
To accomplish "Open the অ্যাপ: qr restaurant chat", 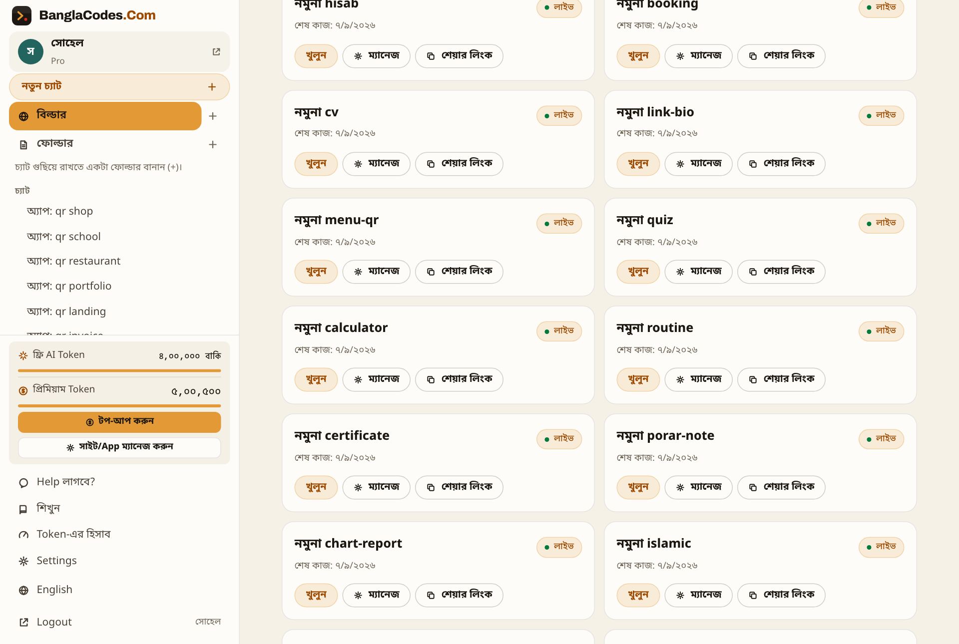I will [x=73, y=261].
